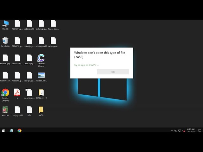Select the chairs2.jpg file icon

29,58
